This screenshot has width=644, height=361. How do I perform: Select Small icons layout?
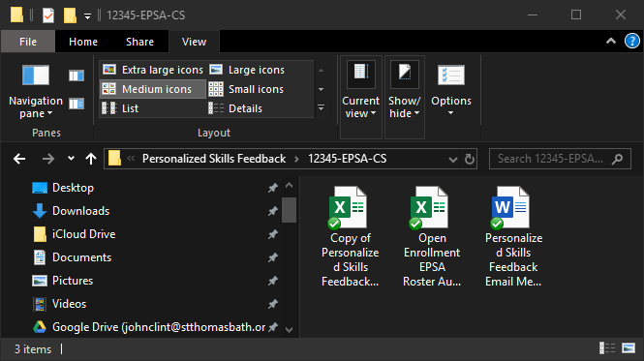click(x=246, y=89)
